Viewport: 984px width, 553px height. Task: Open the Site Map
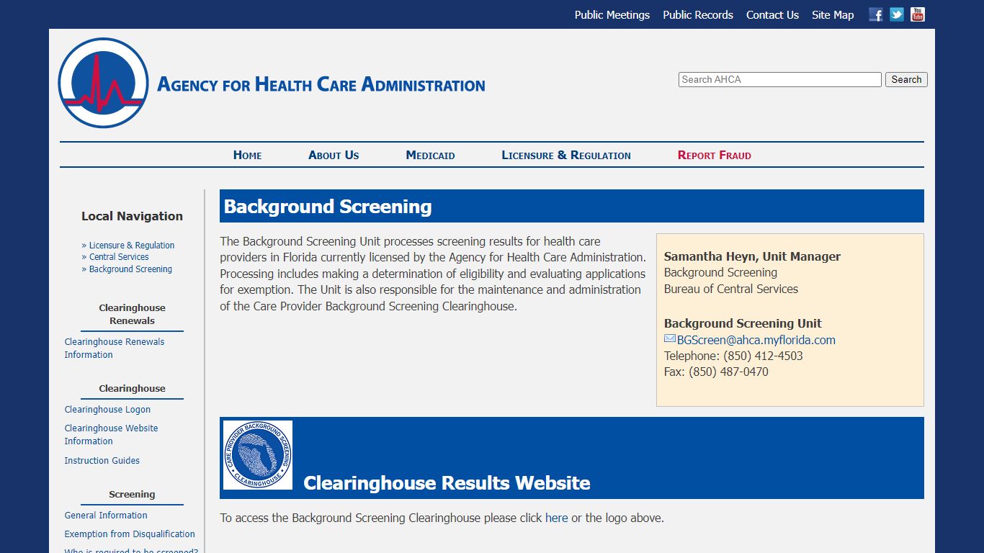[833, 14]
